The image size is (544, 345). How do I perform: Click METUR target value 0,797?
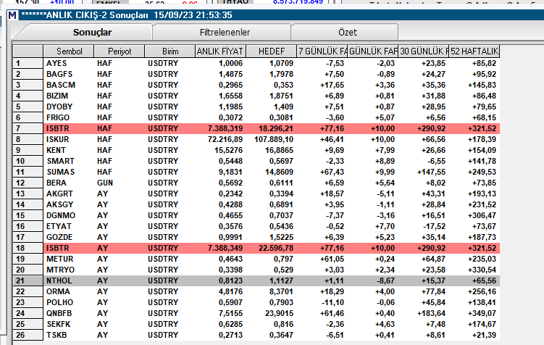pyautogui.click(x=283, y=259)
